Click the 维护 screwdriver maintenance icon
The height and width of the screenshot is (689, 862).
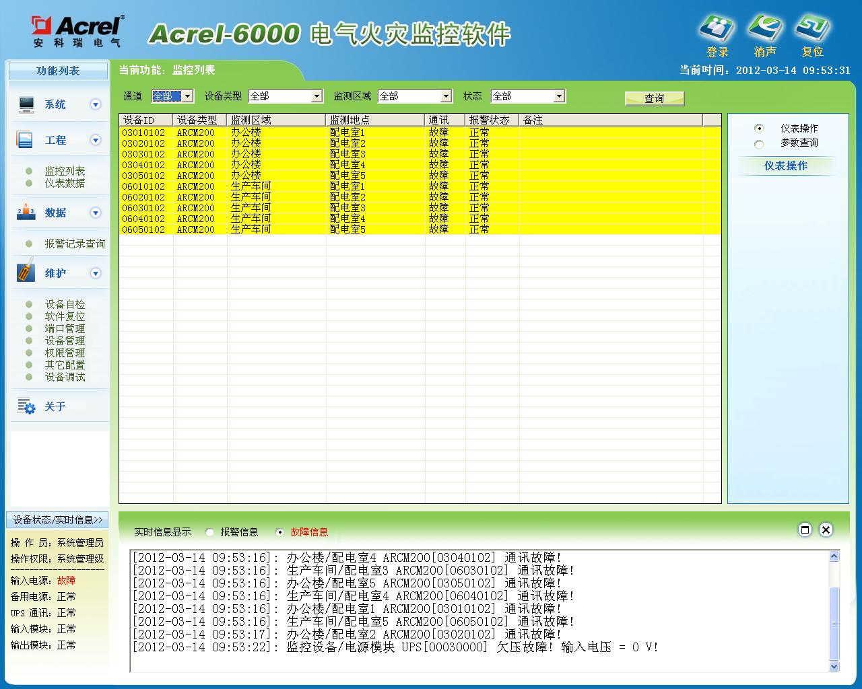click(x=26, y=273)
